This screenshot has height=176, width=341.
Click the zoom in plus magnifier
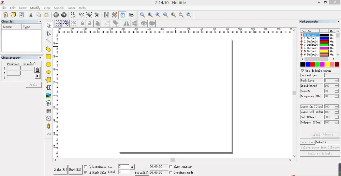click(158, 15)
